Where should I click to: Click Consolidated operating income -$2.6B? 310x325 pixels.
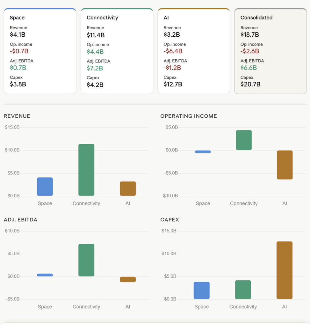[250, 51]
